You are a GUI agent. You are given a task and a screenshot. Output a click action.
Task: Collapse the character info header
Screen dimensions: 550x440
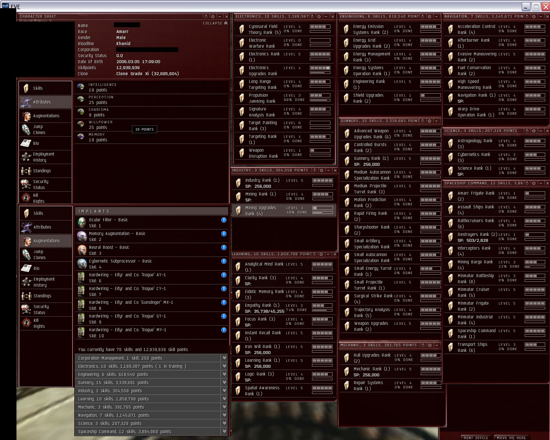click(x=215, y=23)
